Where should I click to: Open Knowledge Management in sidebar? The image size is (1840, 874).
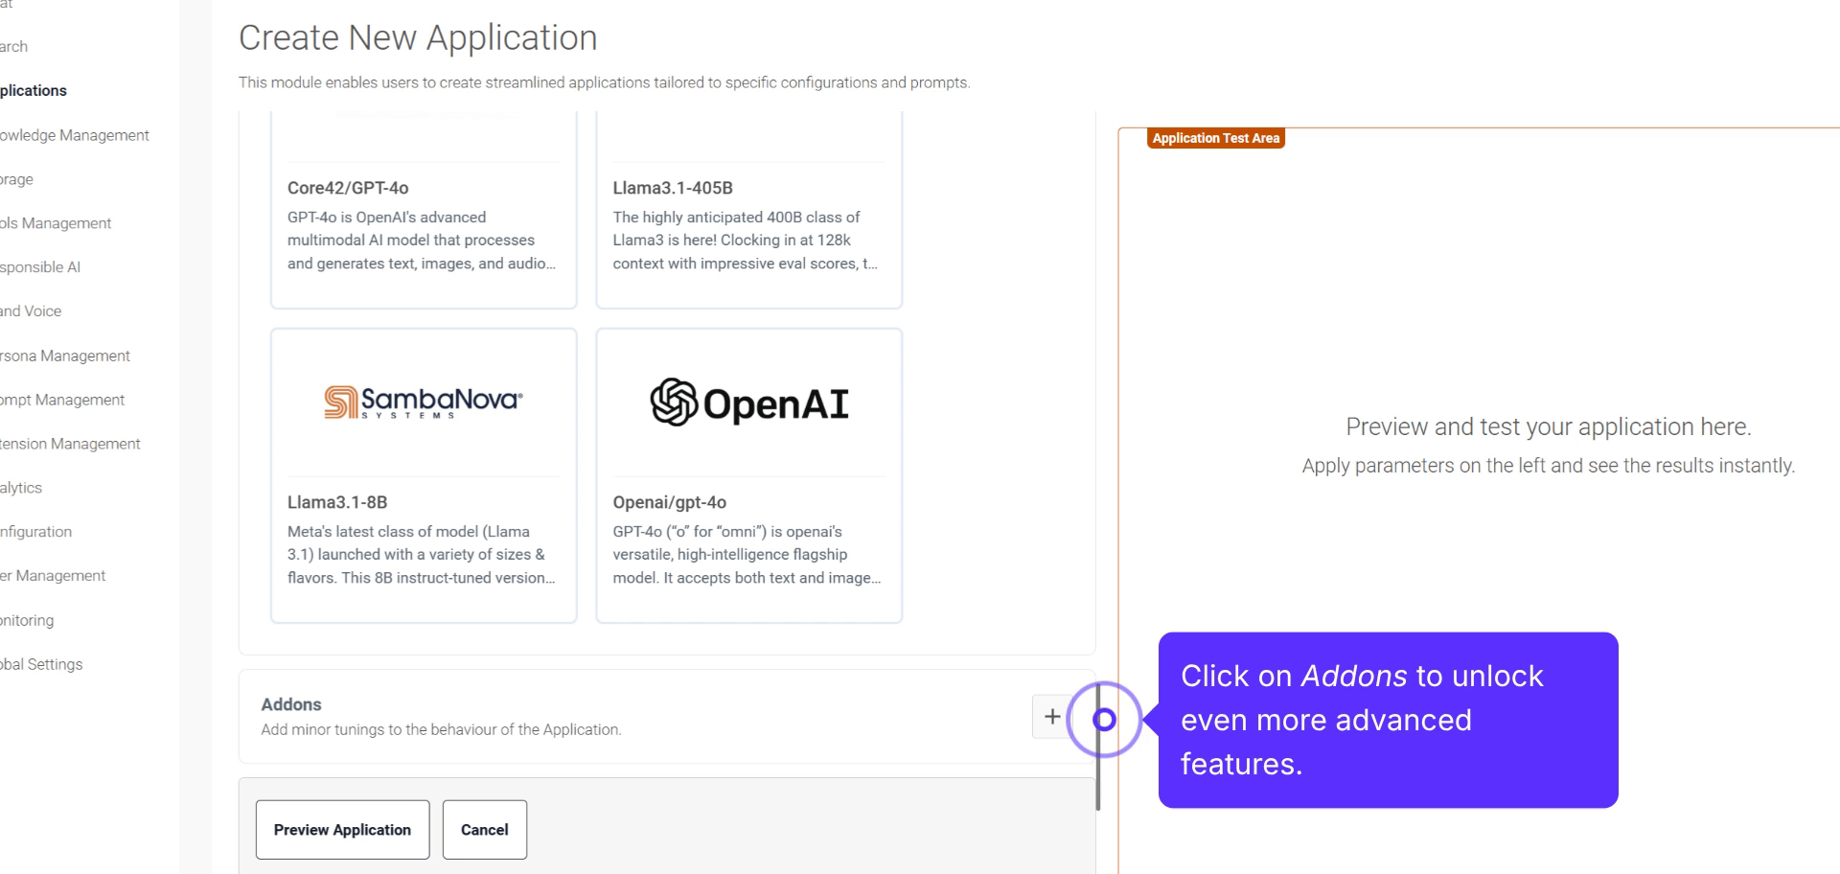click(75, 135)
